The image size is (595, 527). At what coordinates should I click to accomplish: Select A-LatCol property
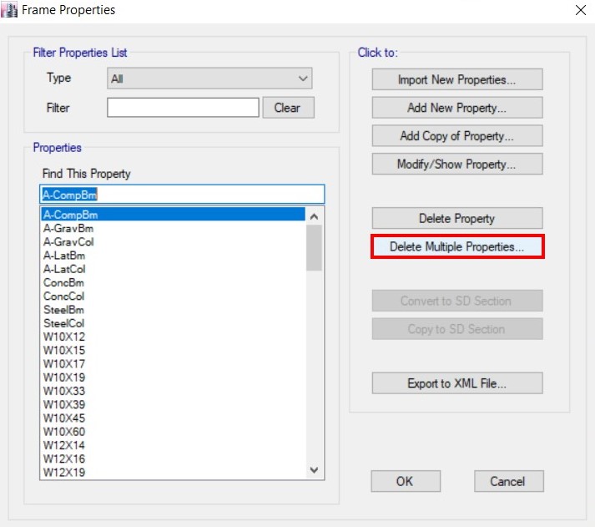point(173,269)
